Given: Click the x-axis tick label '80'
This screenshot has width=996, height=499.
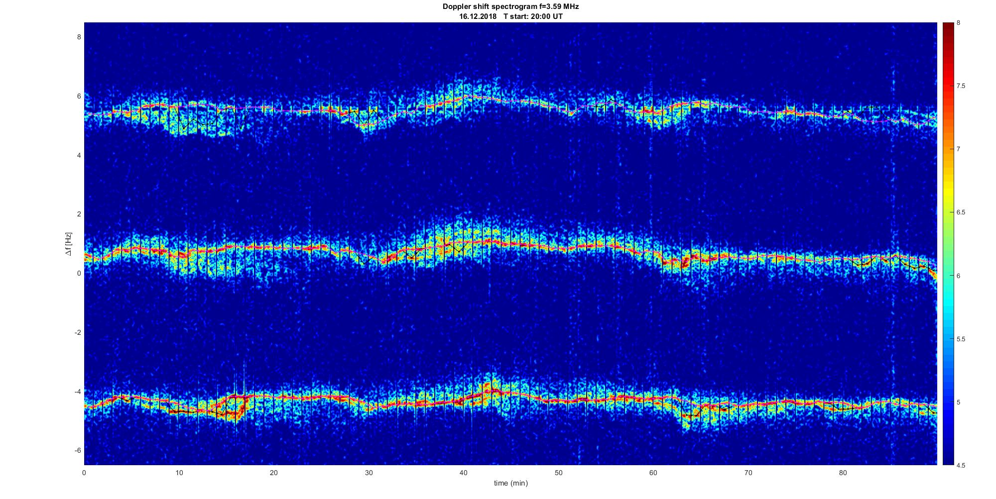Looking at the screenshot, I should [x=843, y=473].
